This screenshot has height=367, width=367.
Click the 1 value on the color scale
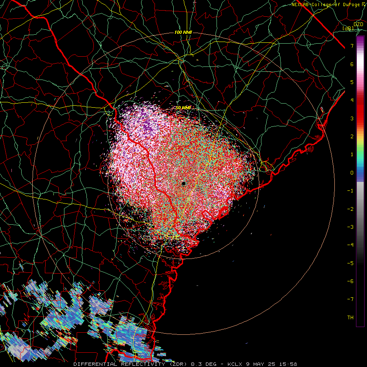[x=352, y=155]
